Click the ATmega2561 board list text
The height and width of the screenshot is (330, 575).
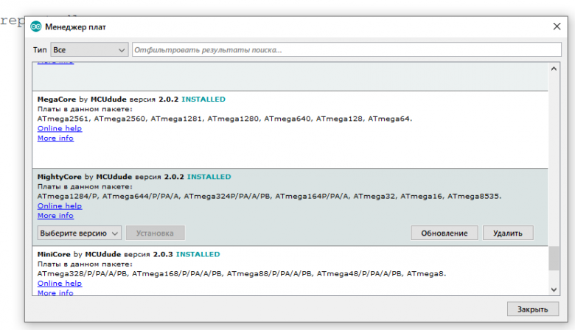click(225, 119)
